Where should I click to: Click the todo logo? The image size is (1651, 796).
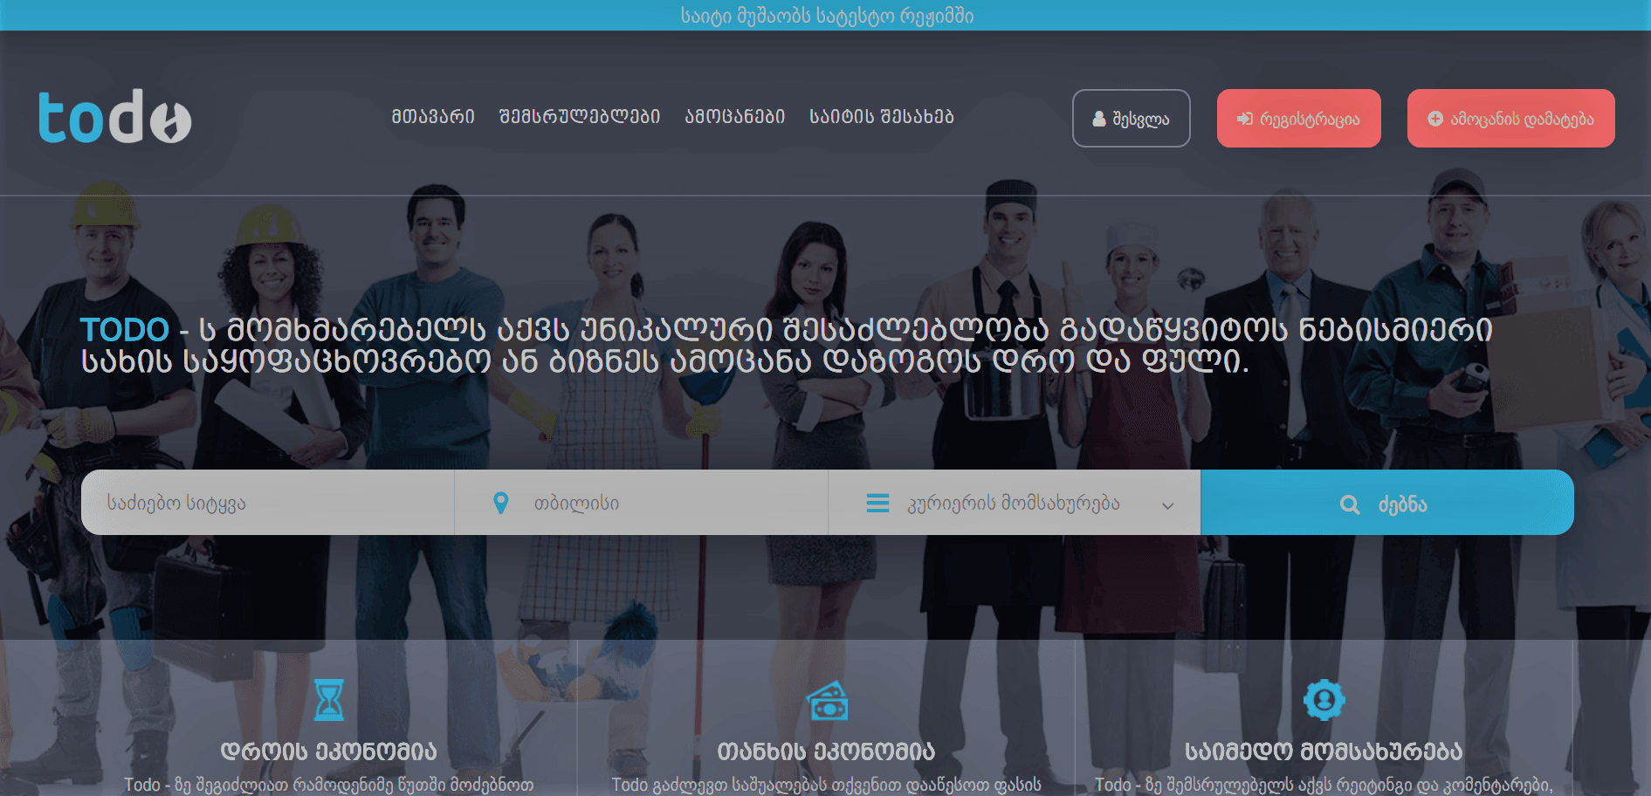pos(114,116)
